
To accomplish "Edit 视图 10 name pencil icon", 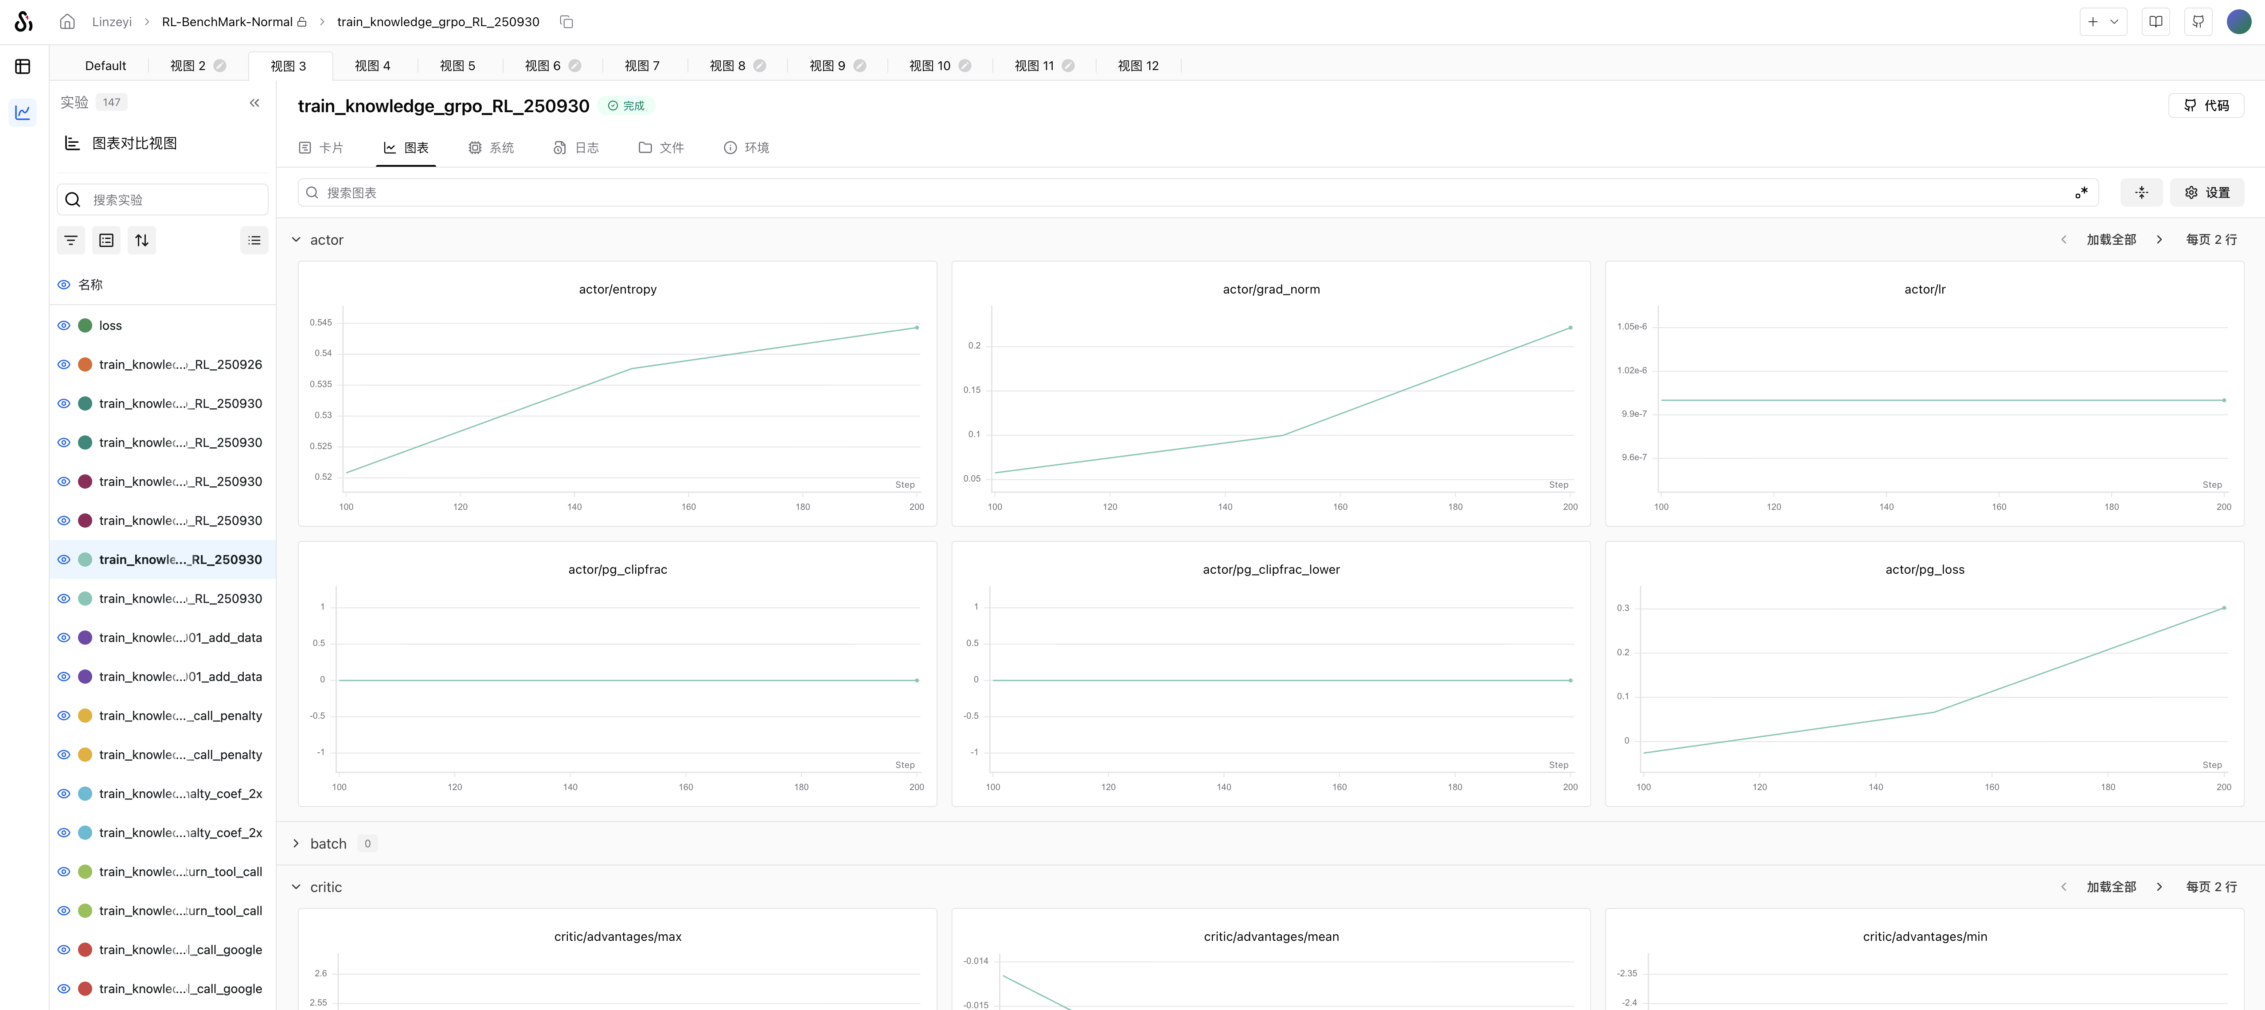I will pos(965,66).
